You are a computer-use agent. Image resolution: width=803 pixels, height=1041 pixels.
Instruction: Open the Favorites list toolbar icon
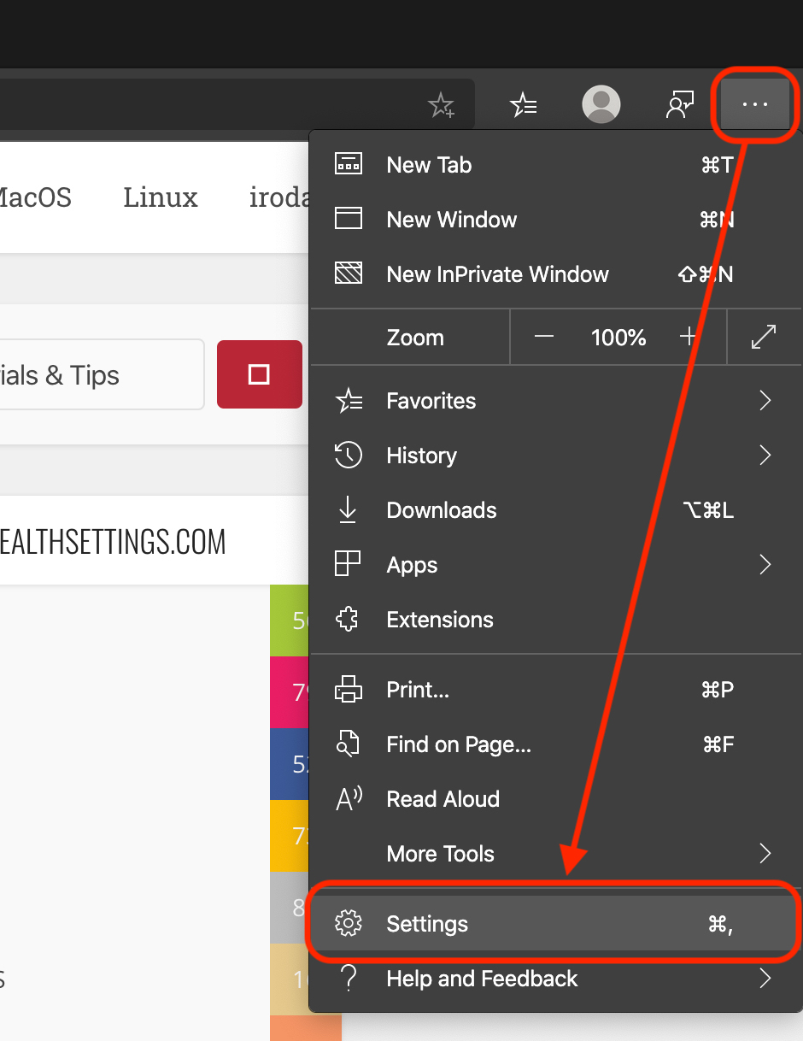coord(523,105)
